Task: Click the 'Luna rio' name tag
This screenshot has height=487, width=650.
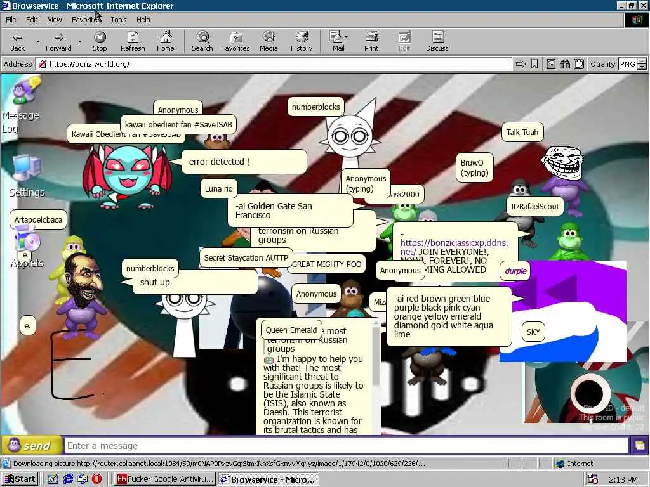Action: [219, 189]
